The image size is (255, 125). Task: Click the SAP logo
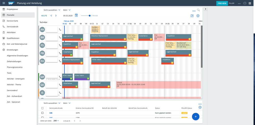coord(11,3)
